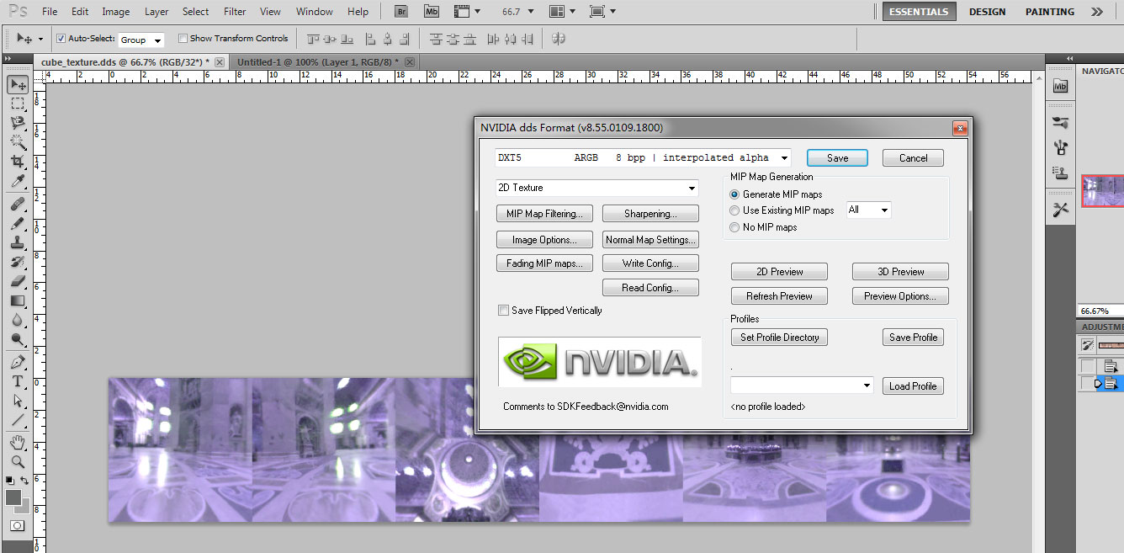The height and width of the screenshot is (553, 1124).
Task: Open the DXT5 compression format dropdown
Action: point(644,157)
